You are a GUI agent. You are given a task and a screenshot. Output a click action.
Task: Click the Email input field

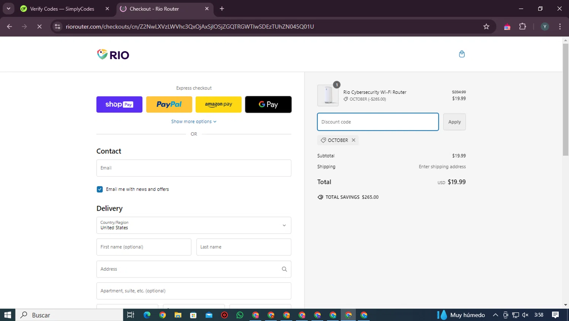[x=194, y=168]
